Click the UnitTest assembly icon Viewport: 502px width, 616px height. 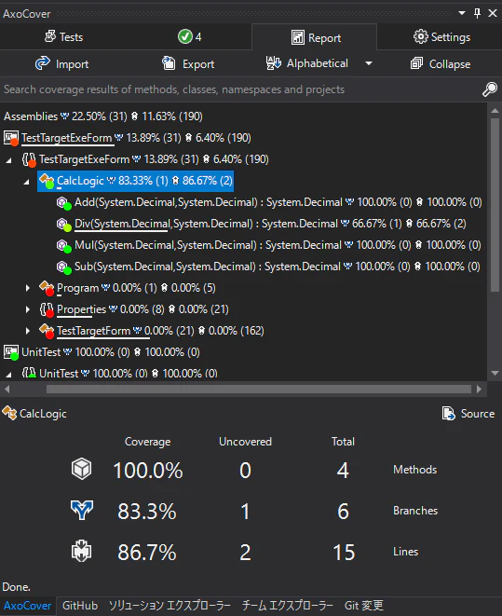coord(11,352)
